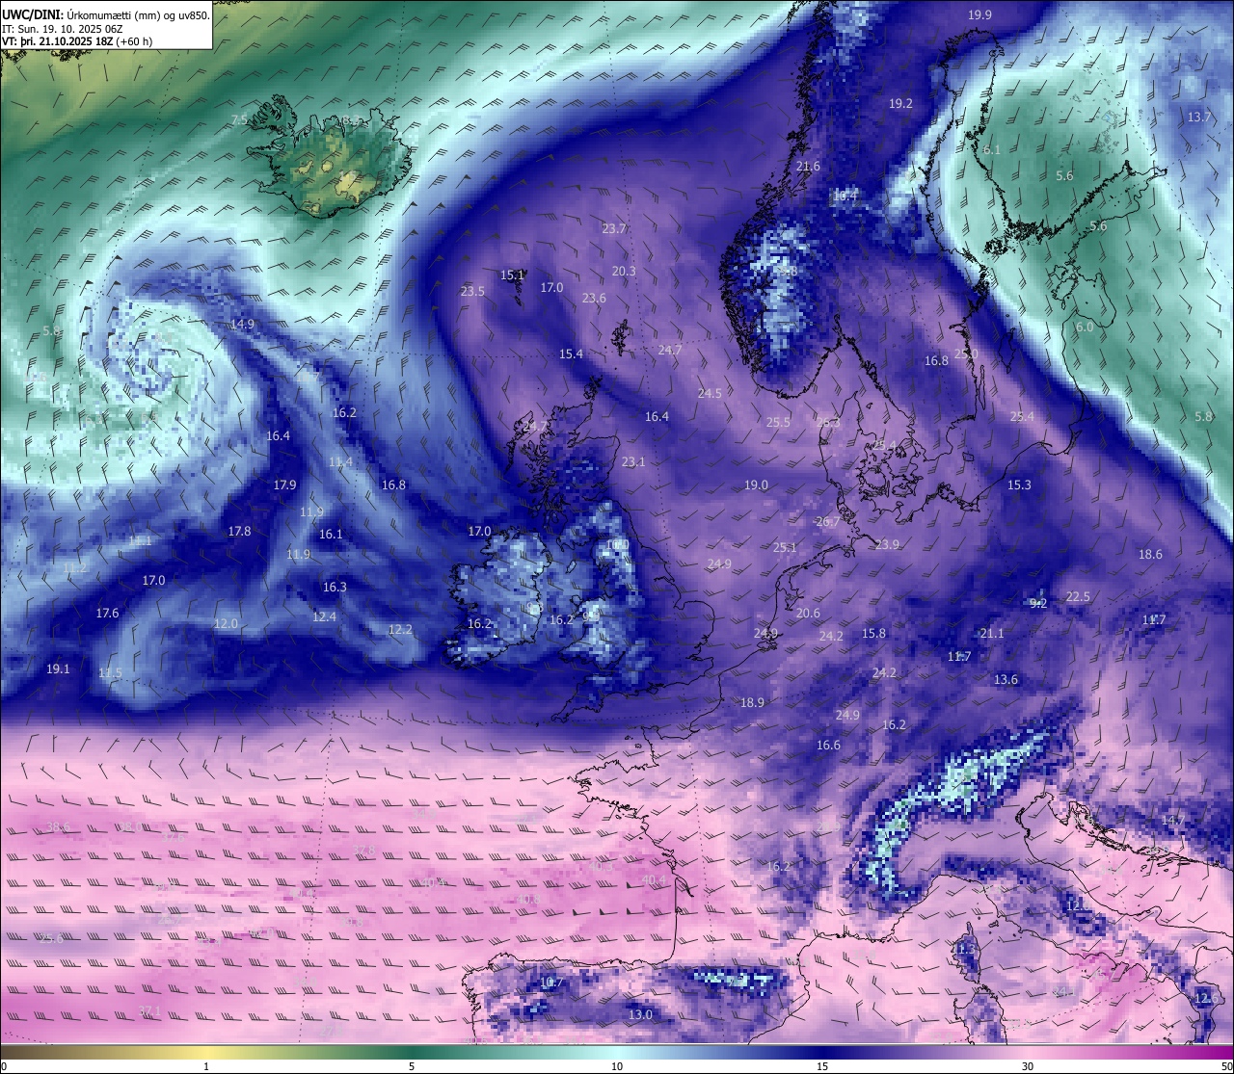Click the 15.8 value over Germany
The height and width of the screenshot is (1074, 1234).
(x=873, y=633)
